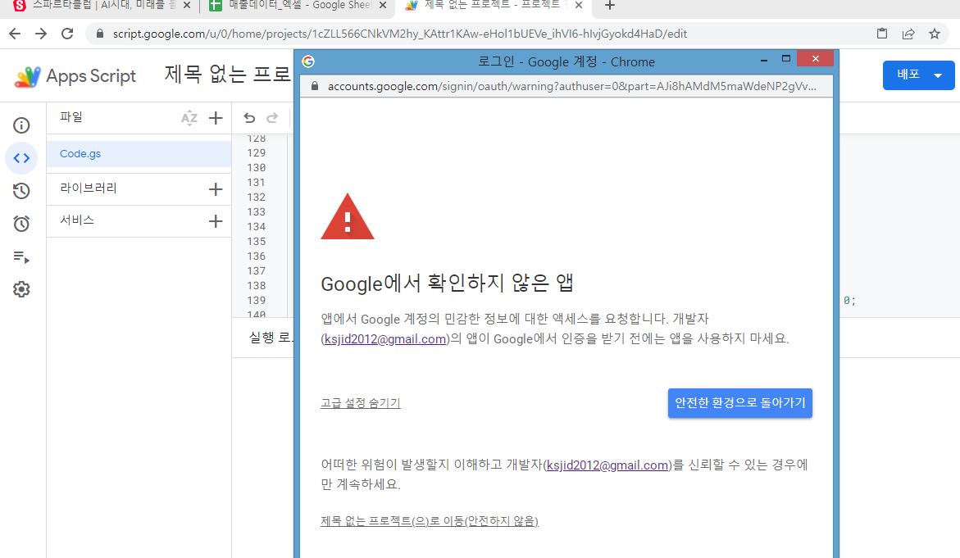Click 안전한 환경으로 돌아가기 button
This screenshot has width=960, height=558.
[x=739, y=403]
